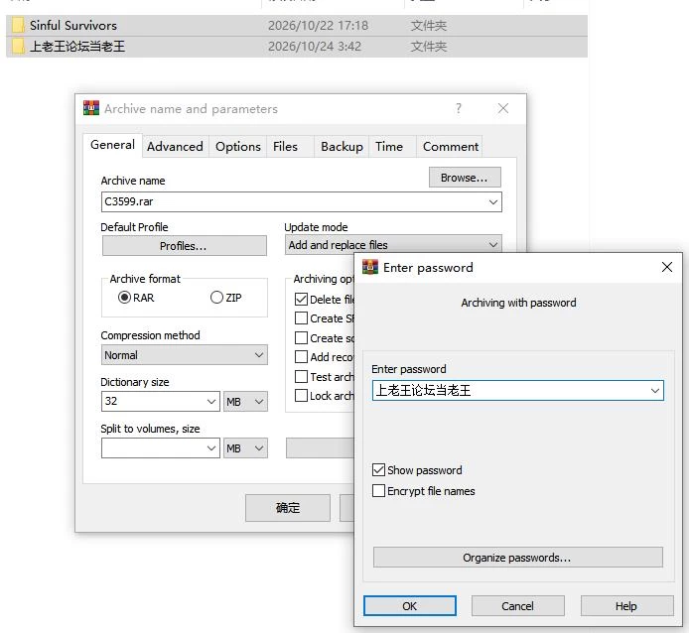Click the WinRAR icon in Archive dialog title
This screenshot has height=633, width=689.
[91, 108]
